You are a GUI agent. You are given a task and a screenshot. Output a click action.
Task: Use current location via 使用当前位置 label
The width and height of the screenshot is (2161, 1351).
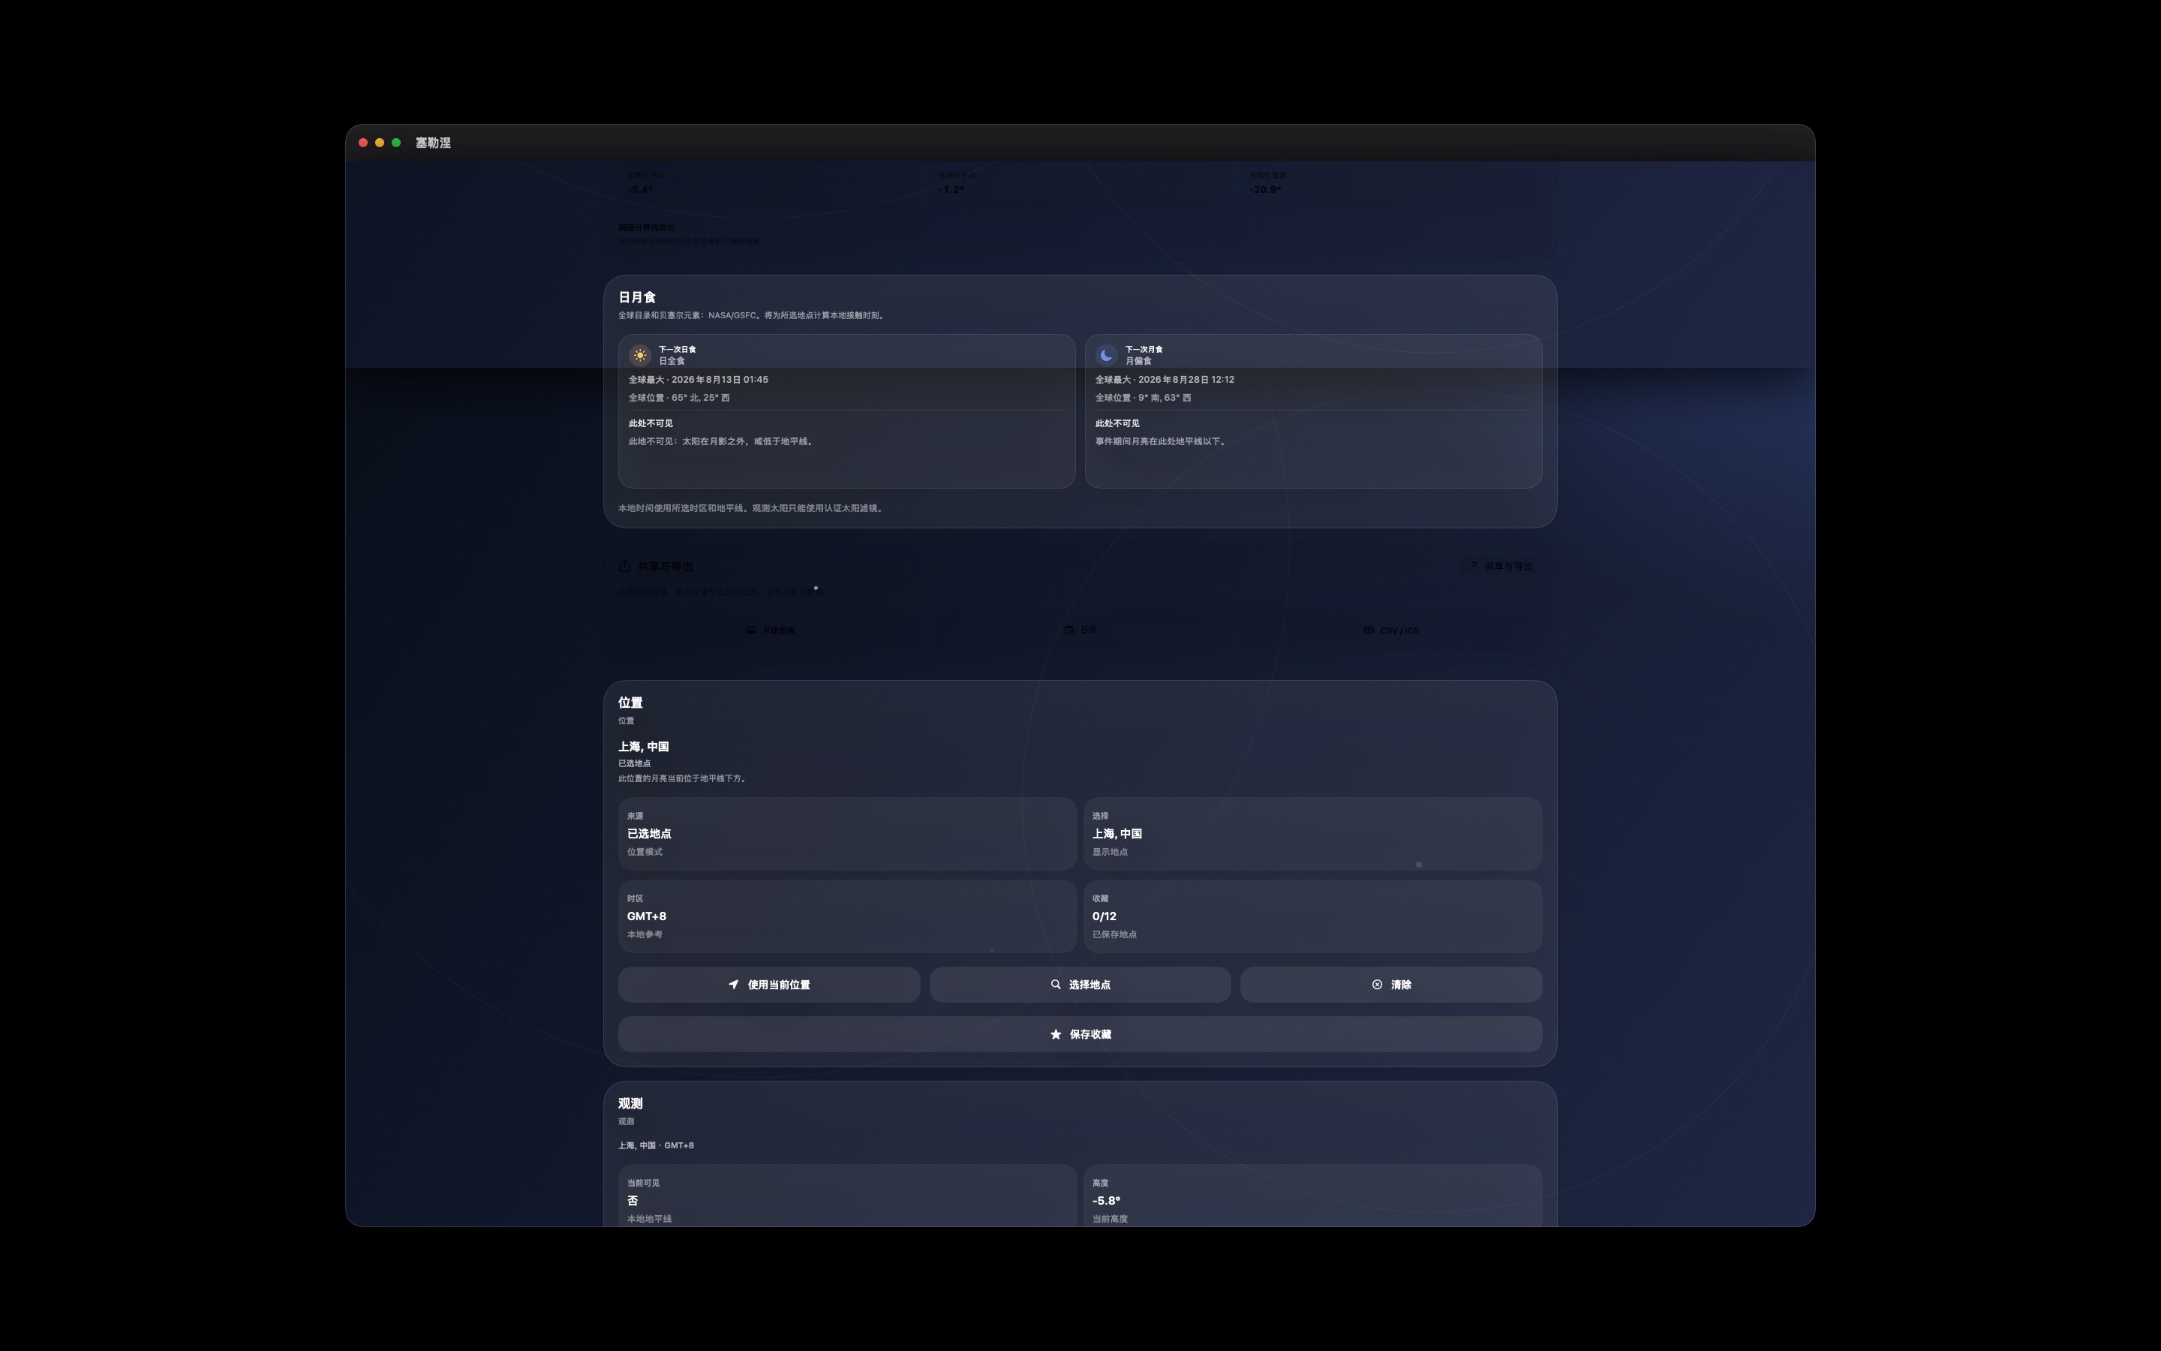point(779,985)
